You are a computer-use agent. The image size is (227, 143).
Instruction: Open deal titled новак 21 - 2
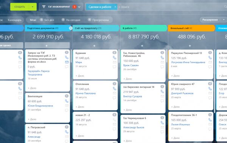click(82, 115)
